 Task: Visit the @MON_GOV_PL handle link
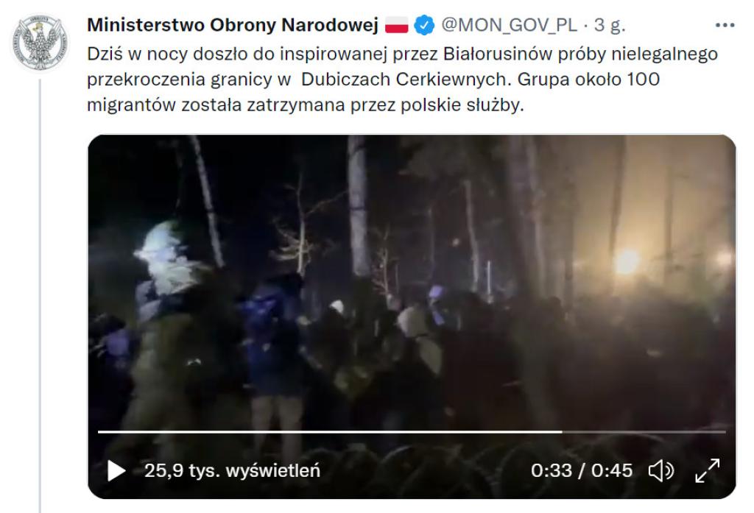(510, 25)
